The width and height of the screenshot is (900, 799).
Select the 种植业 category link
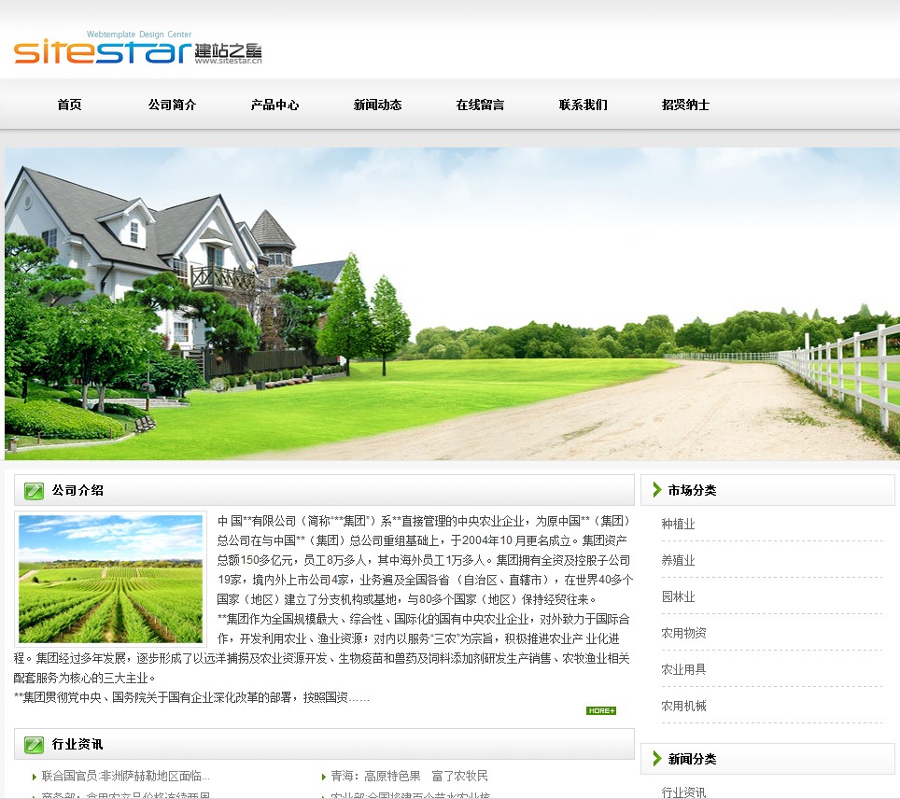[678, 524]
